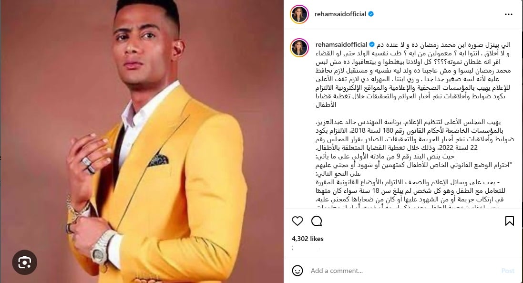Open the profile avatar in post header

click(299, 14)
